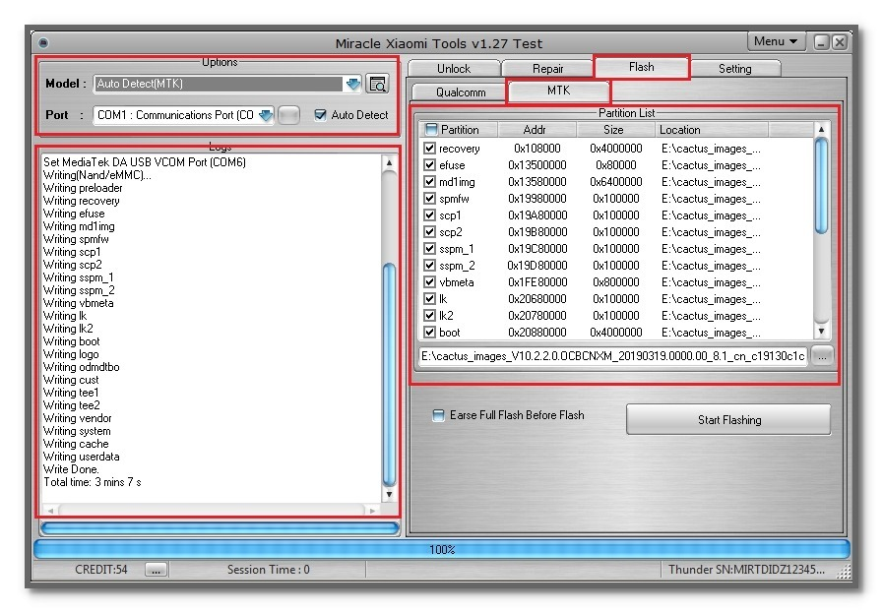Uncheck the scp2 partition checkbox
This screenshot has width=883, height=613.
429,232
